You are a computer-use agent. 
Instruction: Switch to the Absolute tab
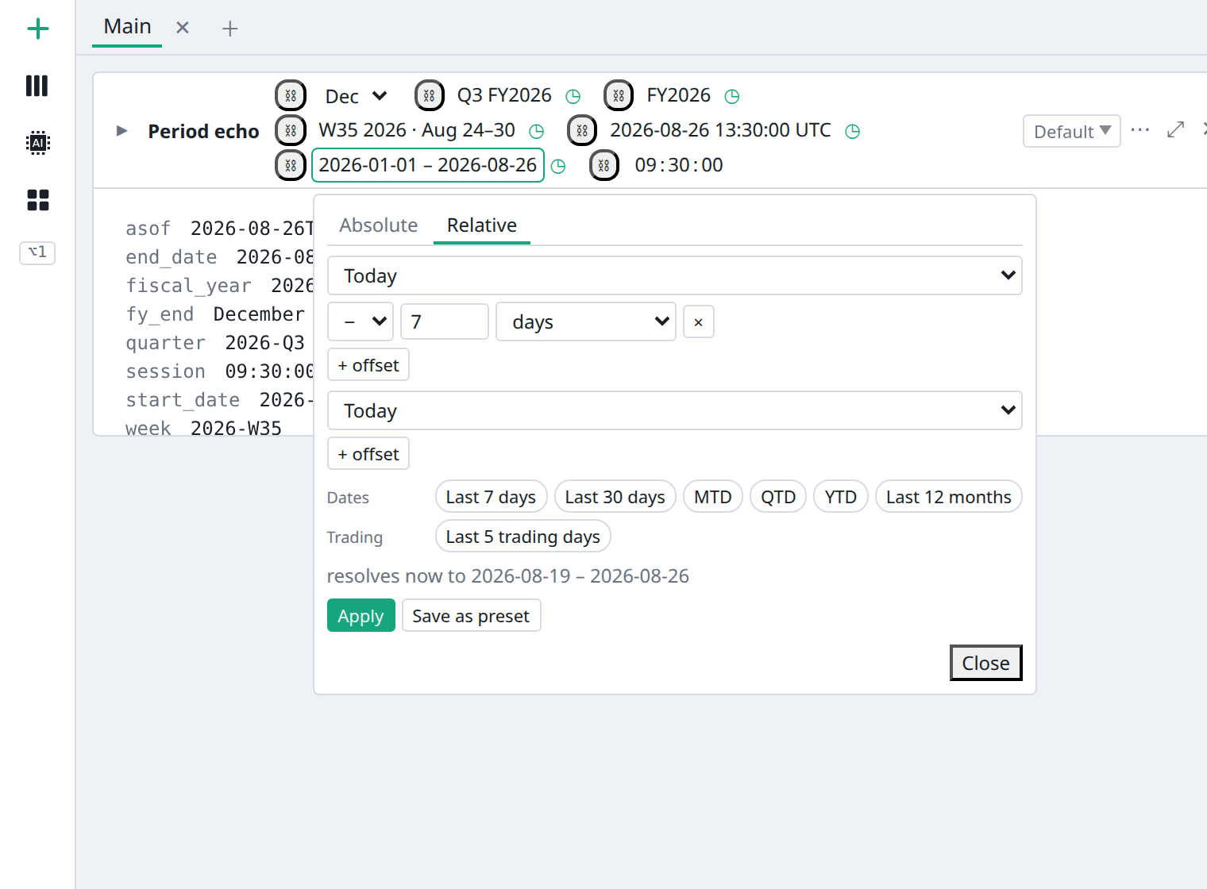pyautogui.click(x=379, y=225)
